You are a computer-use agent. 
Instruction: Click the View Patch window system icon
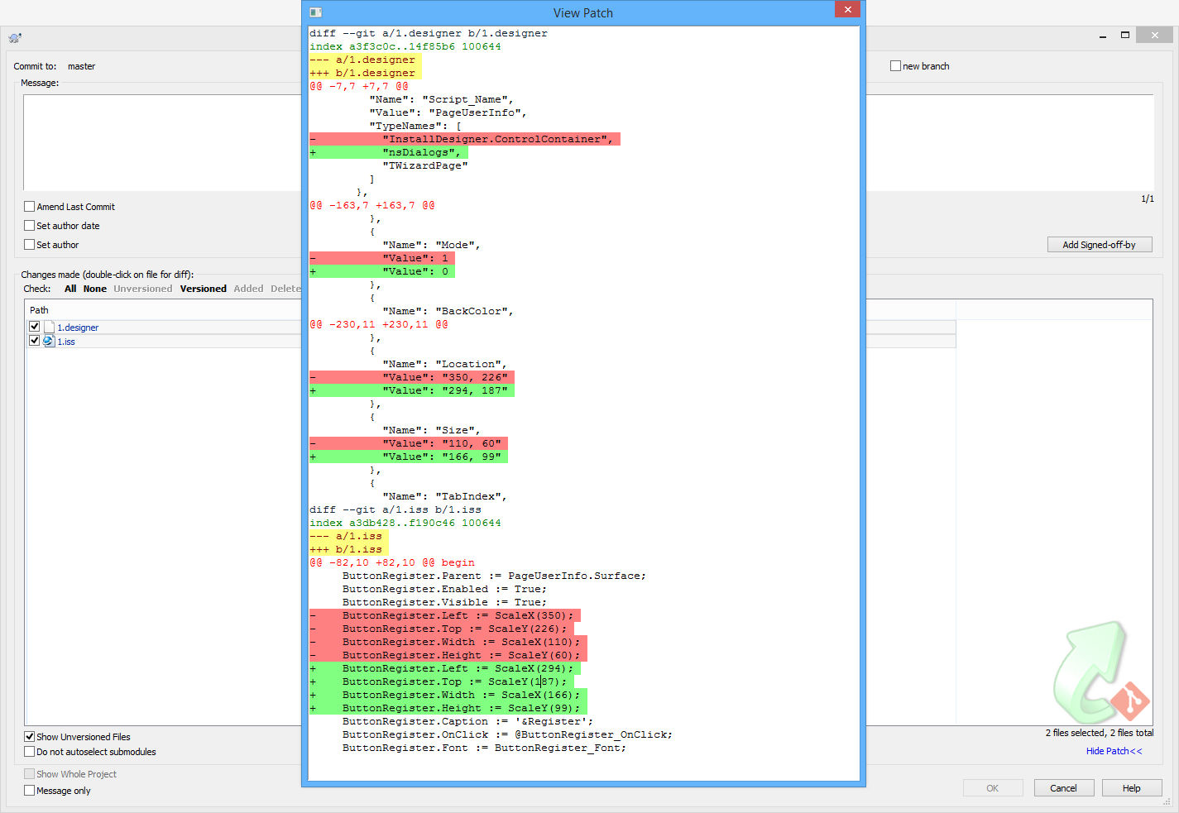pos(315,12)
